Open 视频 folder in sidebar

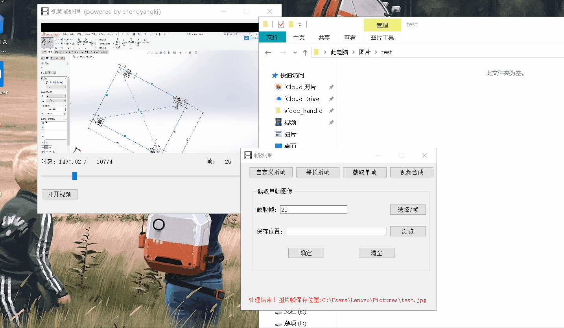click(x=290, y=122)
